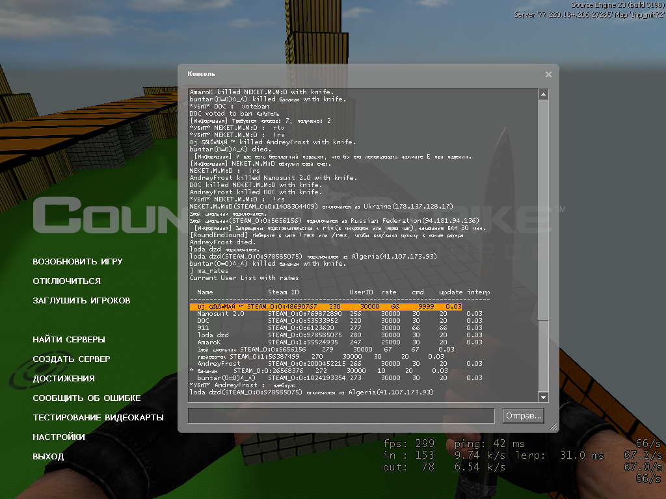Image resolution: width=666 pixels, height=499 pixels.
Task: Send the command with the Отправ... button
Action: pos(524,416)
